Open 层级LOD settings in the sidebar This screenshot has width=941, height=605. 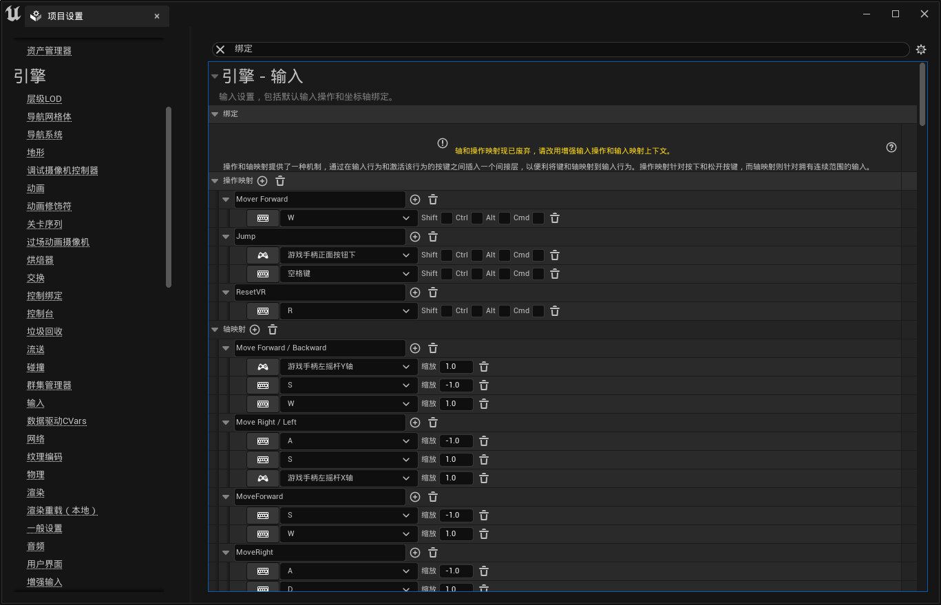pos(44,99)
